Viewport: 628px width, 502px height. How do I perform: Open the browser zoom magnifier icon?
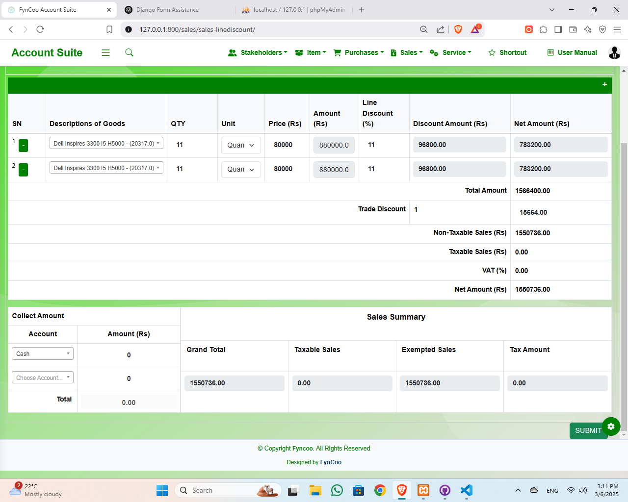tap(424, 29)
